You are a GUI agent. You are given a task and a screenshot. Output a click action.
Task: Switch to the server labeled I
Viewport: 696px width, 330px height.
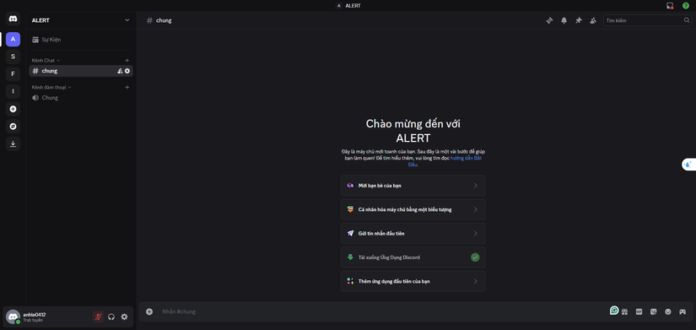13,91
